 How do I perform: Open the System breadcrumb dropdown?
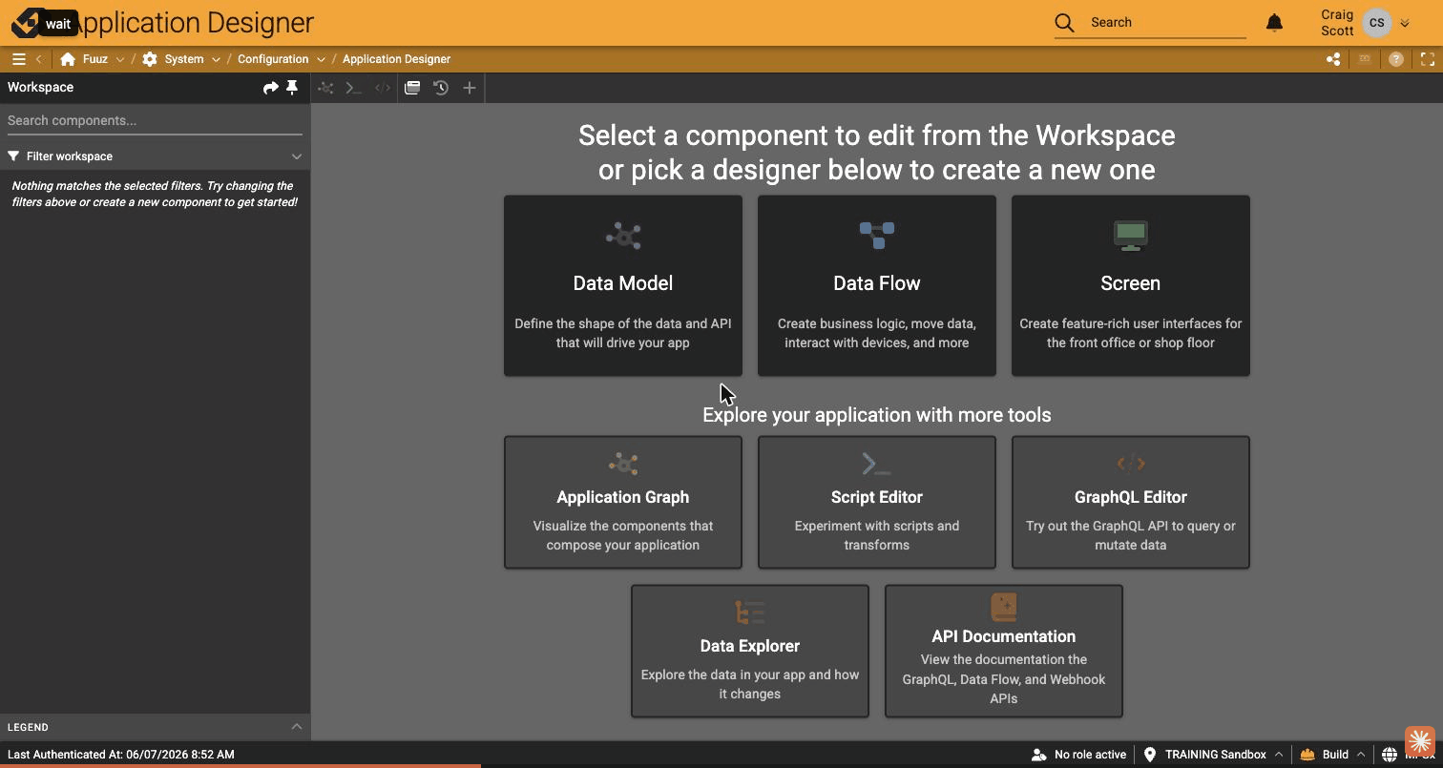coord(216,59)
